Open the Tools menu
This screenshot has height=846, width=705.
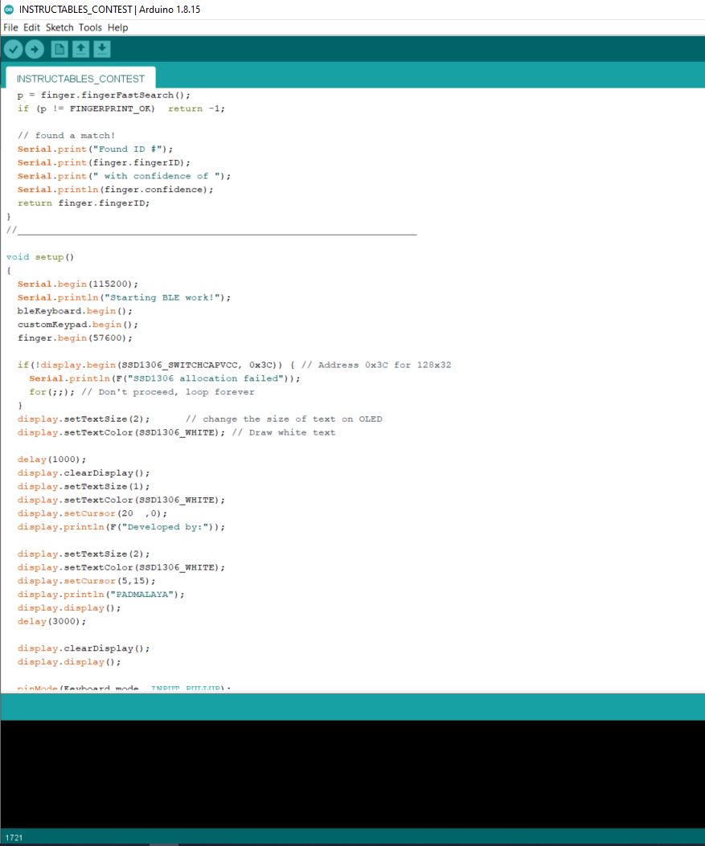90,27
